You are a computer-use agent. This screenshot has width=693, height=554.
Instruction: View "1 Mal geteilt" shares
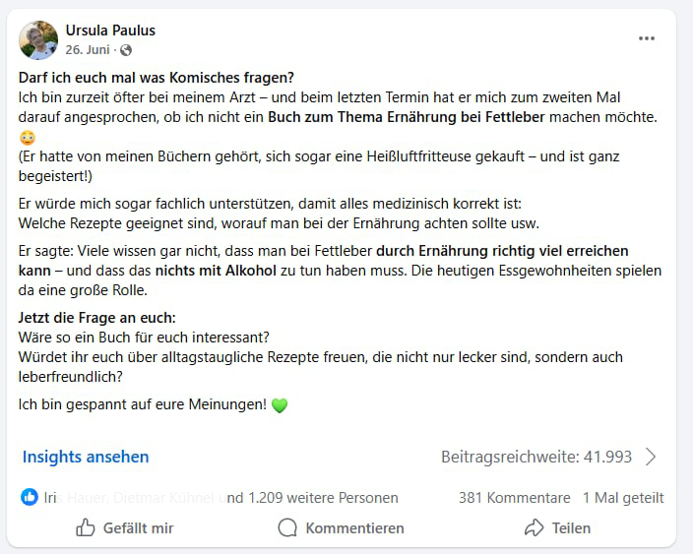point(623,498)
